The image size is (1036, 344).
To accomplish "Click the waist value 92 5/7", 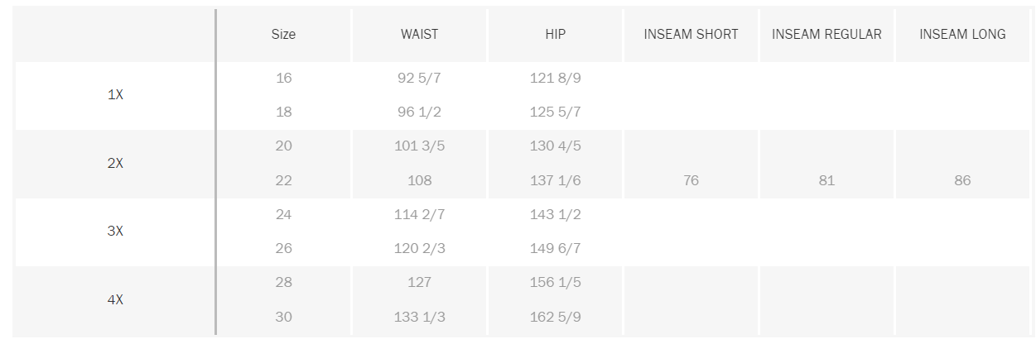I will (x=419, y=79).
